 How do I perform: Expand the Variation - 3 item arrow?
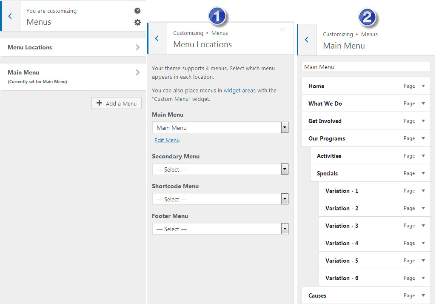(x=423, y=226)
